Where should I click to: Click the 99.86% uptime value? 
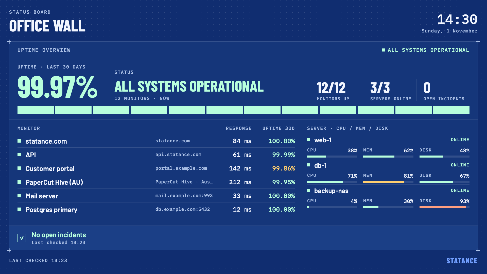[283, 168]
